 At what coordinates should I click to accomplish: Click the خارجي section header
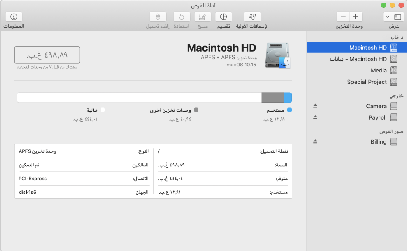(x=396, y=96)
